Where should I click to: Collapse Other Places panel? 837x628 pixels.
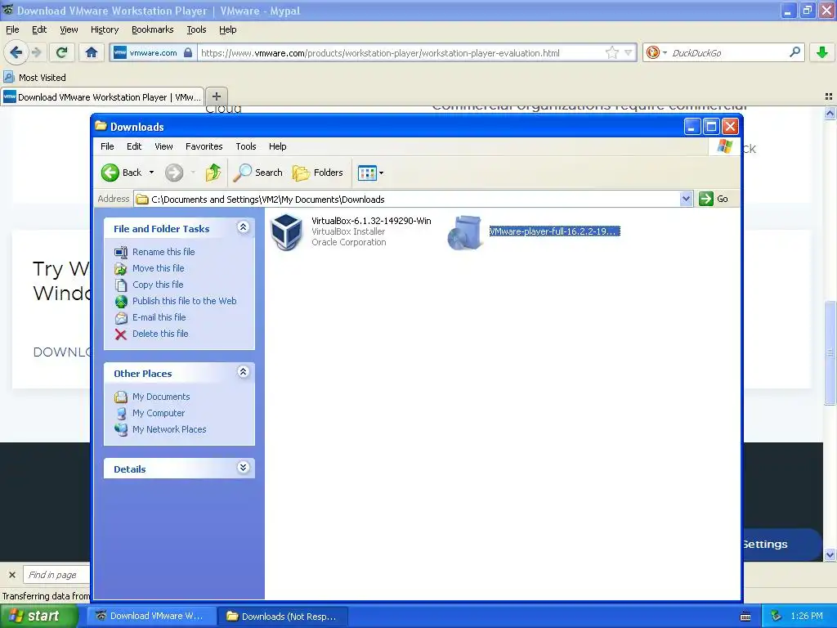click(243, 372)
